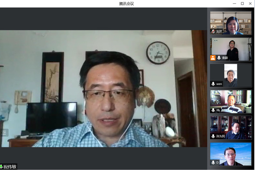Click the microphone icon next to 孙为民

point(213,136)
